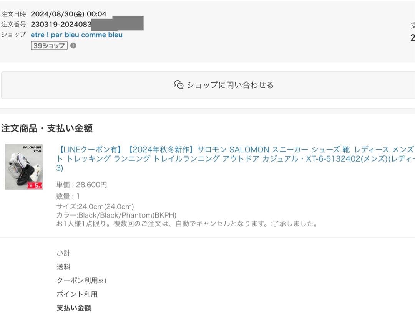This screenshot has width=415, height=320.
Task: Select the unit price 単価 : 28,600円
Action: click(x=81, y=185)
